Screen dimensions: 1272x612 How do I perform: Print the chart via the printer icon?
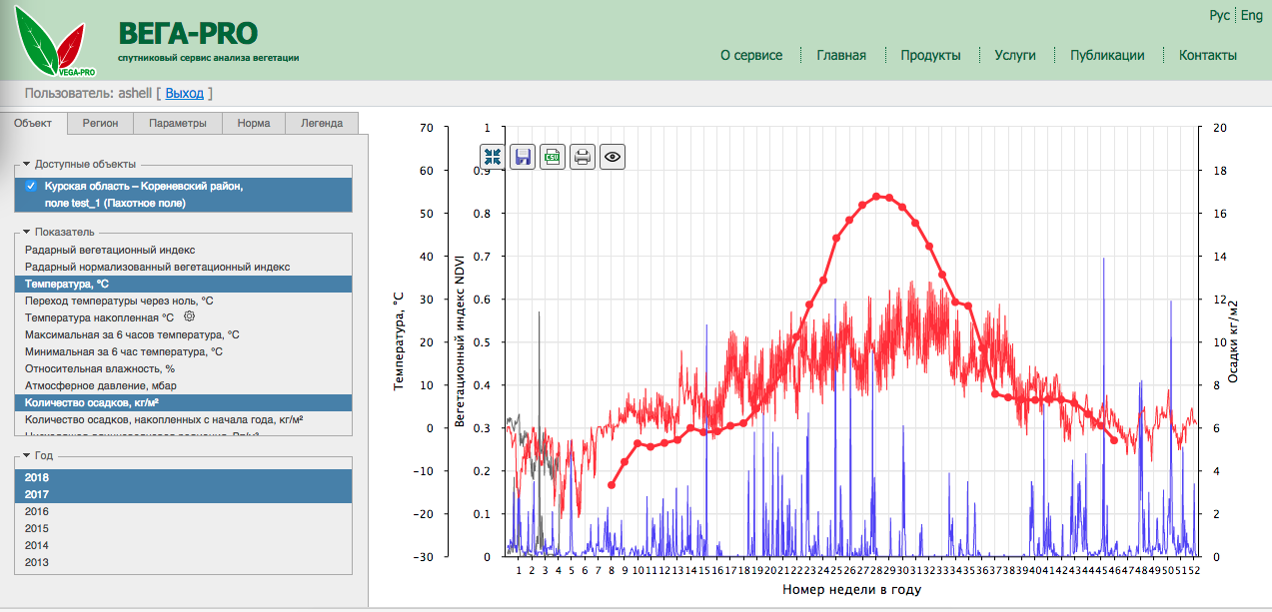coord(583,156)
